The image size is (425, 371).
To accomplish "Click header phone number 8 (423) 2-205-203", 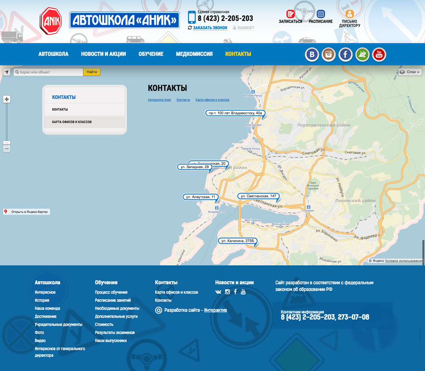I will [x=225, y=18].
